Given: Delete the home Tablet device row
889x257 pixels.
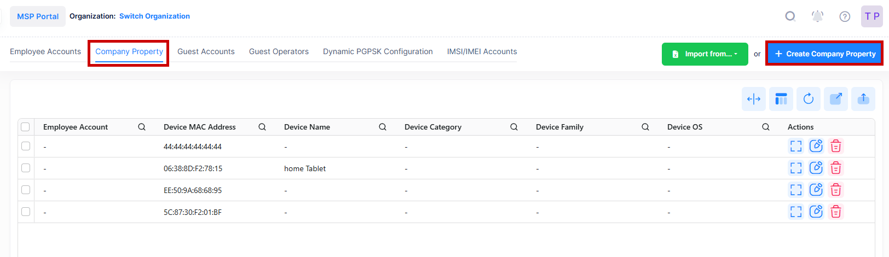Looking at the screenshot, I should click(x=835, y=168).
